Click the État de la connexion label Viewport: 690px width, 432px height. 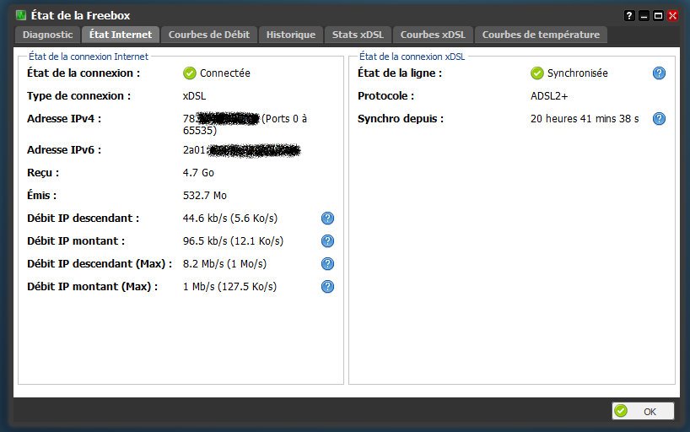(x=84, y=73)
